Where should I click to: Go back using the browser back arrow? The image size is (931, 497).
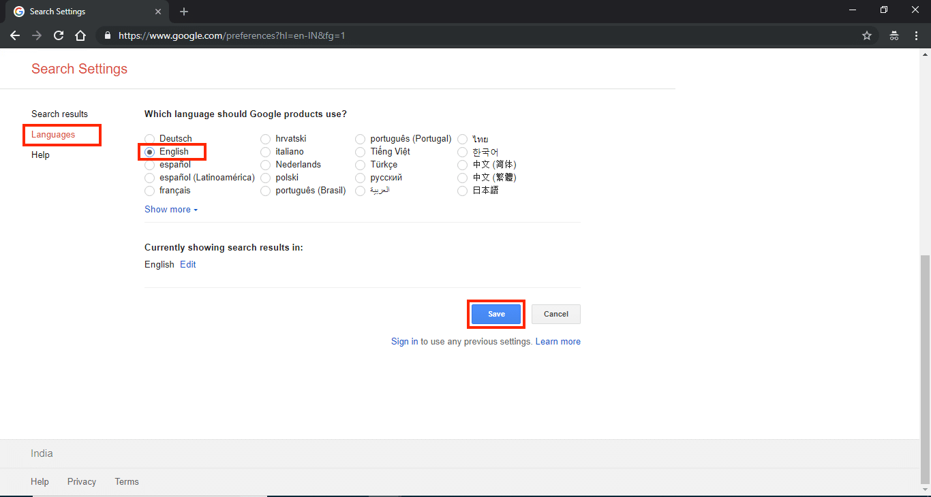[15, 35]
